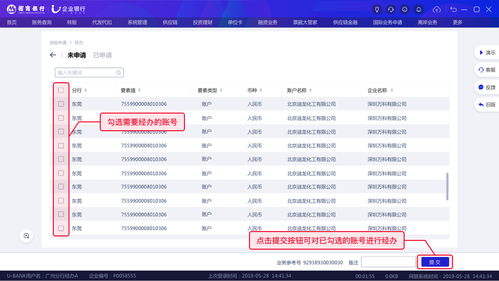Check the first row's account checkbox
499x281 pixels.
coord(61,104)
